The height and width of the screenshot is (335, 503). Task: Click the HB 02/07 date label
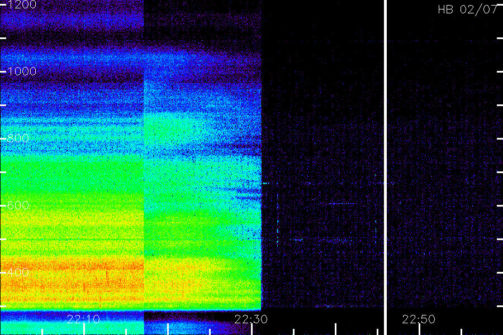[x=468, y=9]
